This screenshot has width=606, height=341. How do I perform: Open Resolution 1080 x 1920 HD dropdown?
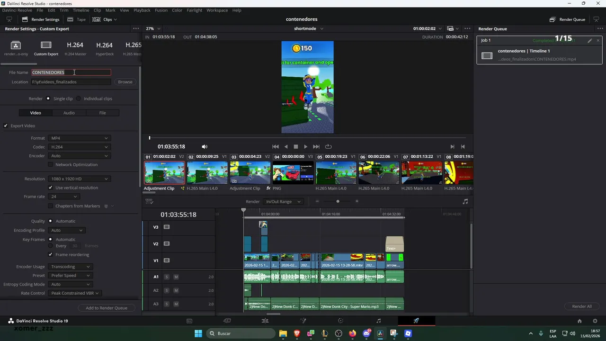point(79,179)
